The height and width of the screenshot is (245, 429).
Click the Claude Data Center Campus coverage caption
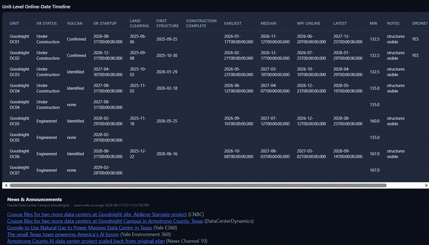[x=78, y=205]
